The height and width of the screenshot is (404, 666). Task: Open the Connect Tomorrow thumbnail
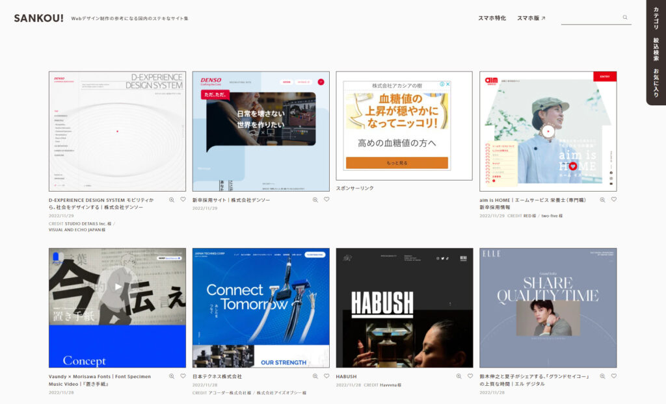tap(261, 308)
